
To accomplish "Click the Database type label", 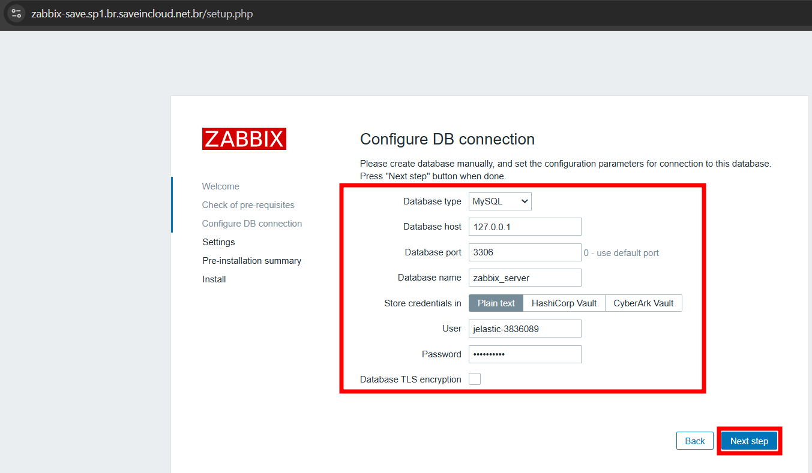I will (432, 201).
